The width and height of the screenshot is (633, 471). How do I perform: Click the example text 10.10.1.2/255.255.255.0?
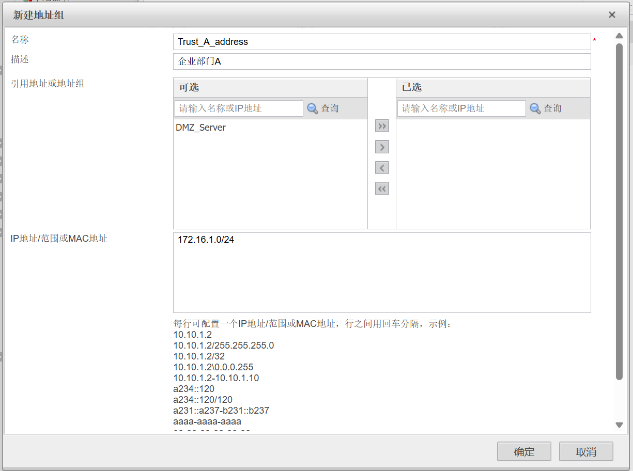[x=224, y=346]
